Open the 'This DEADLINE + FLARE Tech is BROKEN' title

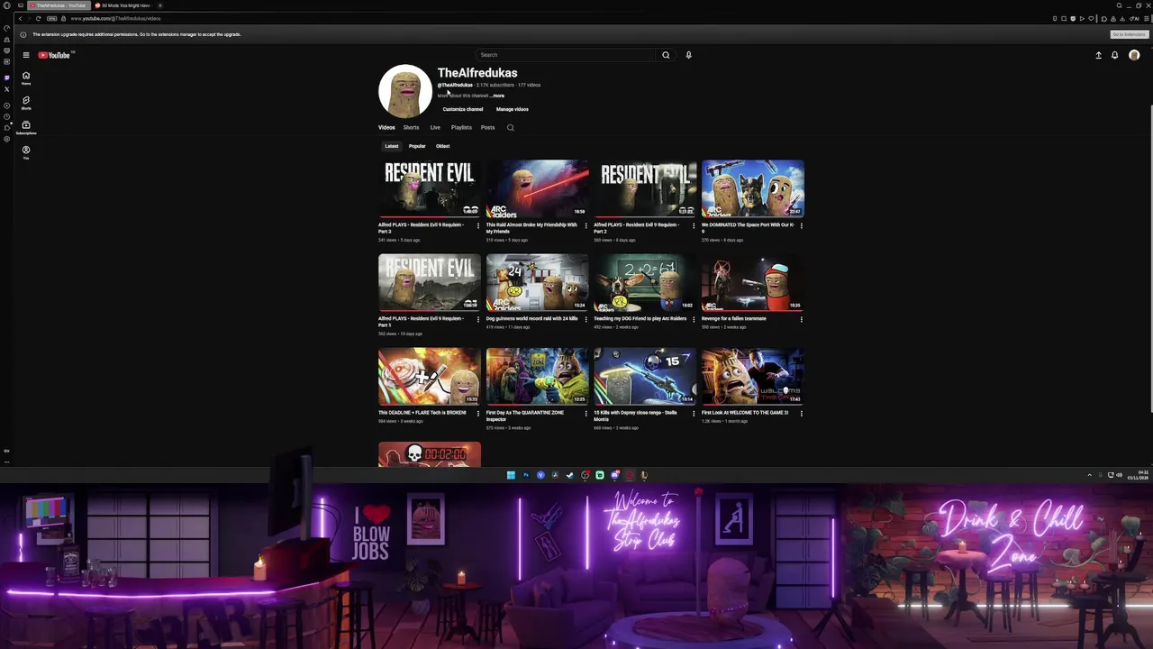(422, 413)
